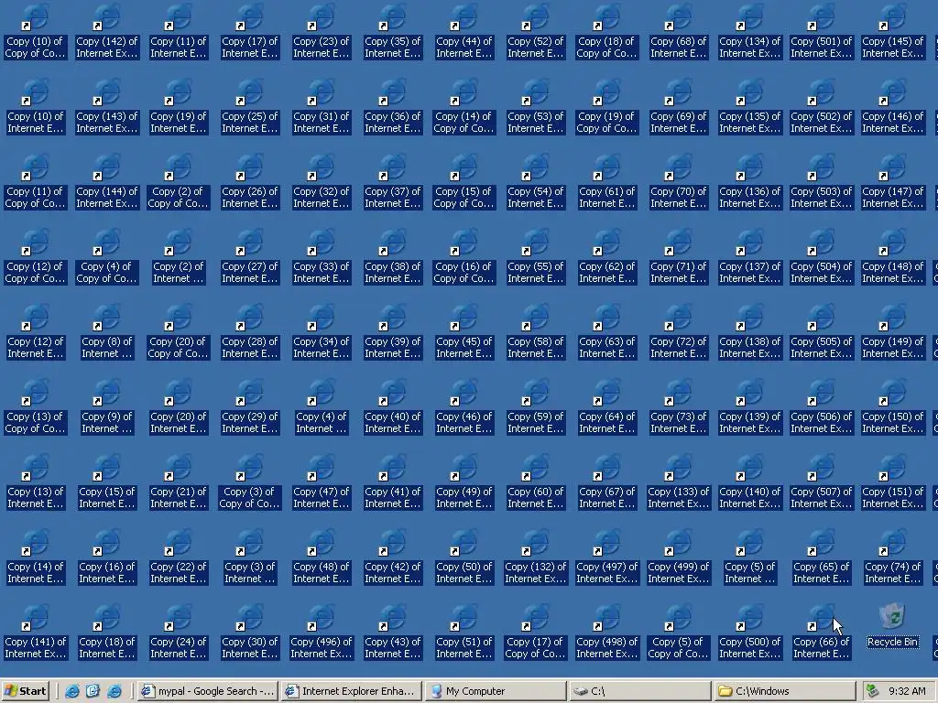Select the Copy (507) of Internet Explorer shortcut
Viewport: 938px width, 703px height.
click(x=822, y=481)
